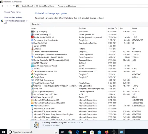Select the Google Chrome icon in list
Viewport: 148px width, 134px height.
[32, 74]
